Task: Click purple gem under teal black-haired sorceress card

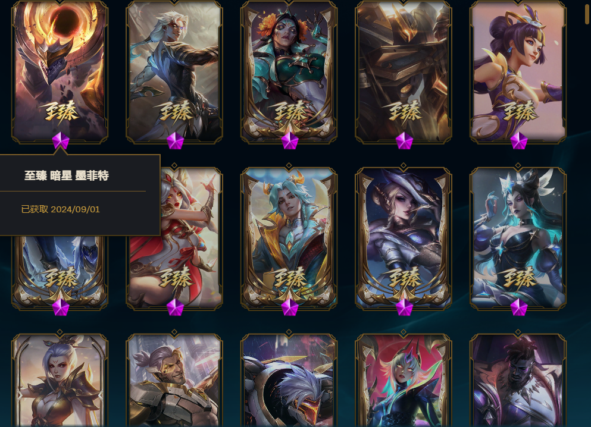Action: (519, 307)
